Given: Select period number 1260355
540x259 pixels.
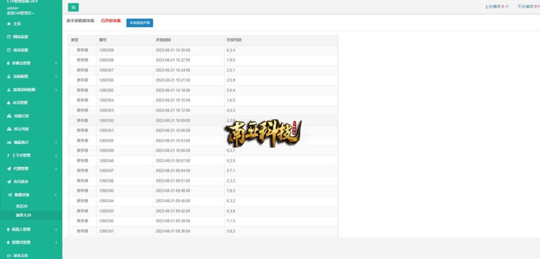Looking at the screenshot, I should (107, 91).
